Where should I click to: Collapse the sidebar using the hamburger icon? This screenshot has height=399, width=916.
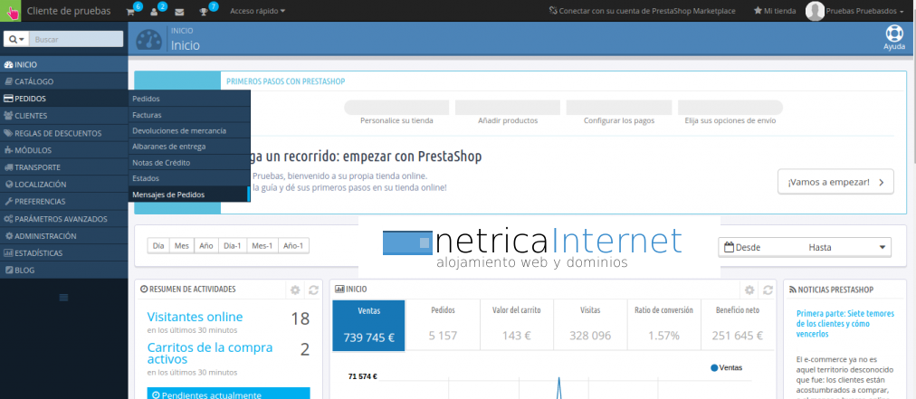[63, 297]
